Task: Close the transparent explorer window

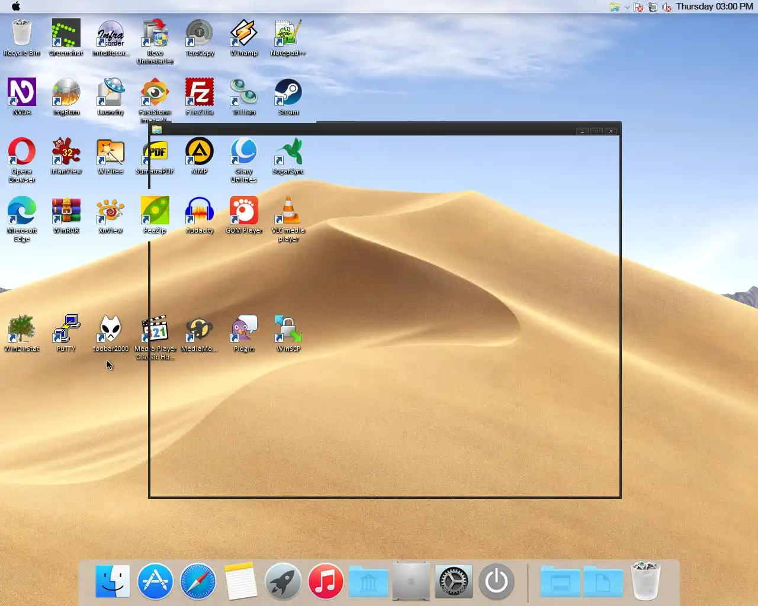Action: point(611,131)
